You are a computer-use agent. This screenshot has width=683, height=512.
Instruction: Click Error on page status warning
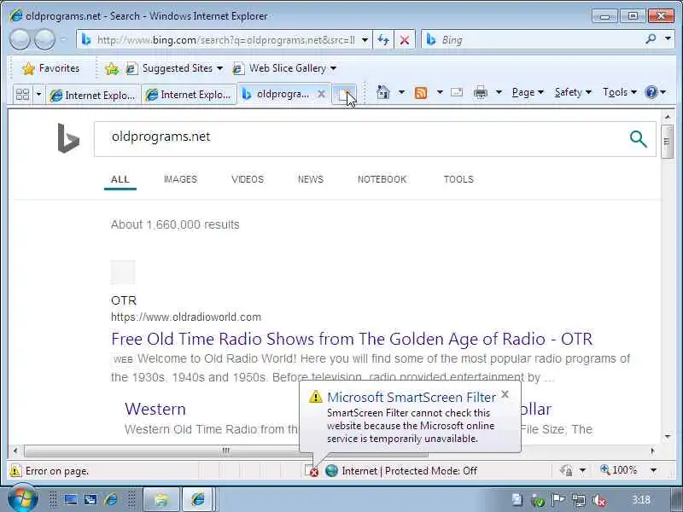click(49, 471)
